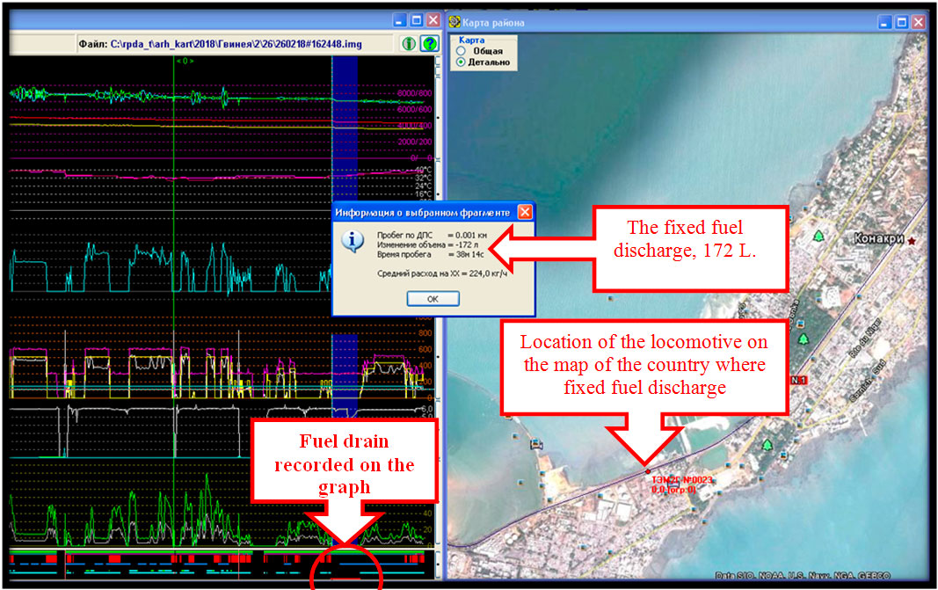Close the Информация о выбранном фрагменте dialog
This screenshot has width=938, height=590.
(524, 212)
